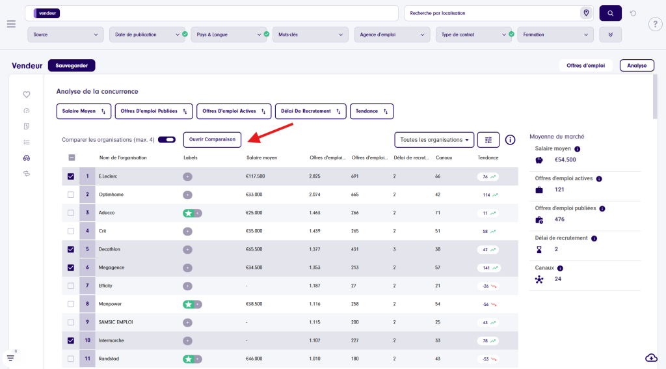Click the info icon beside Salaire moyen
The image size is (666, 369).
[577, 149]
